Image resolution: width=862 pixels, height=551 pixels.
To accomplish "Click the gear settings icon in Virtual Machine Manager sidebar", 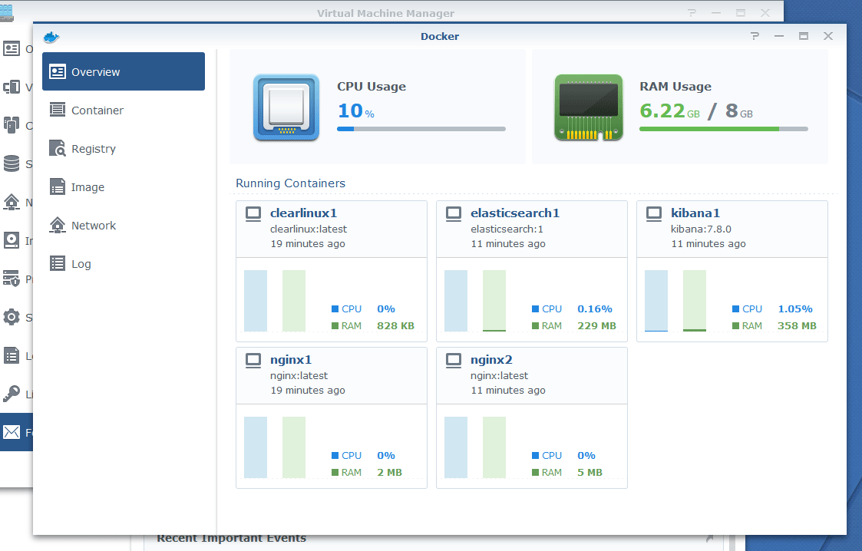I will pos(11,317).
